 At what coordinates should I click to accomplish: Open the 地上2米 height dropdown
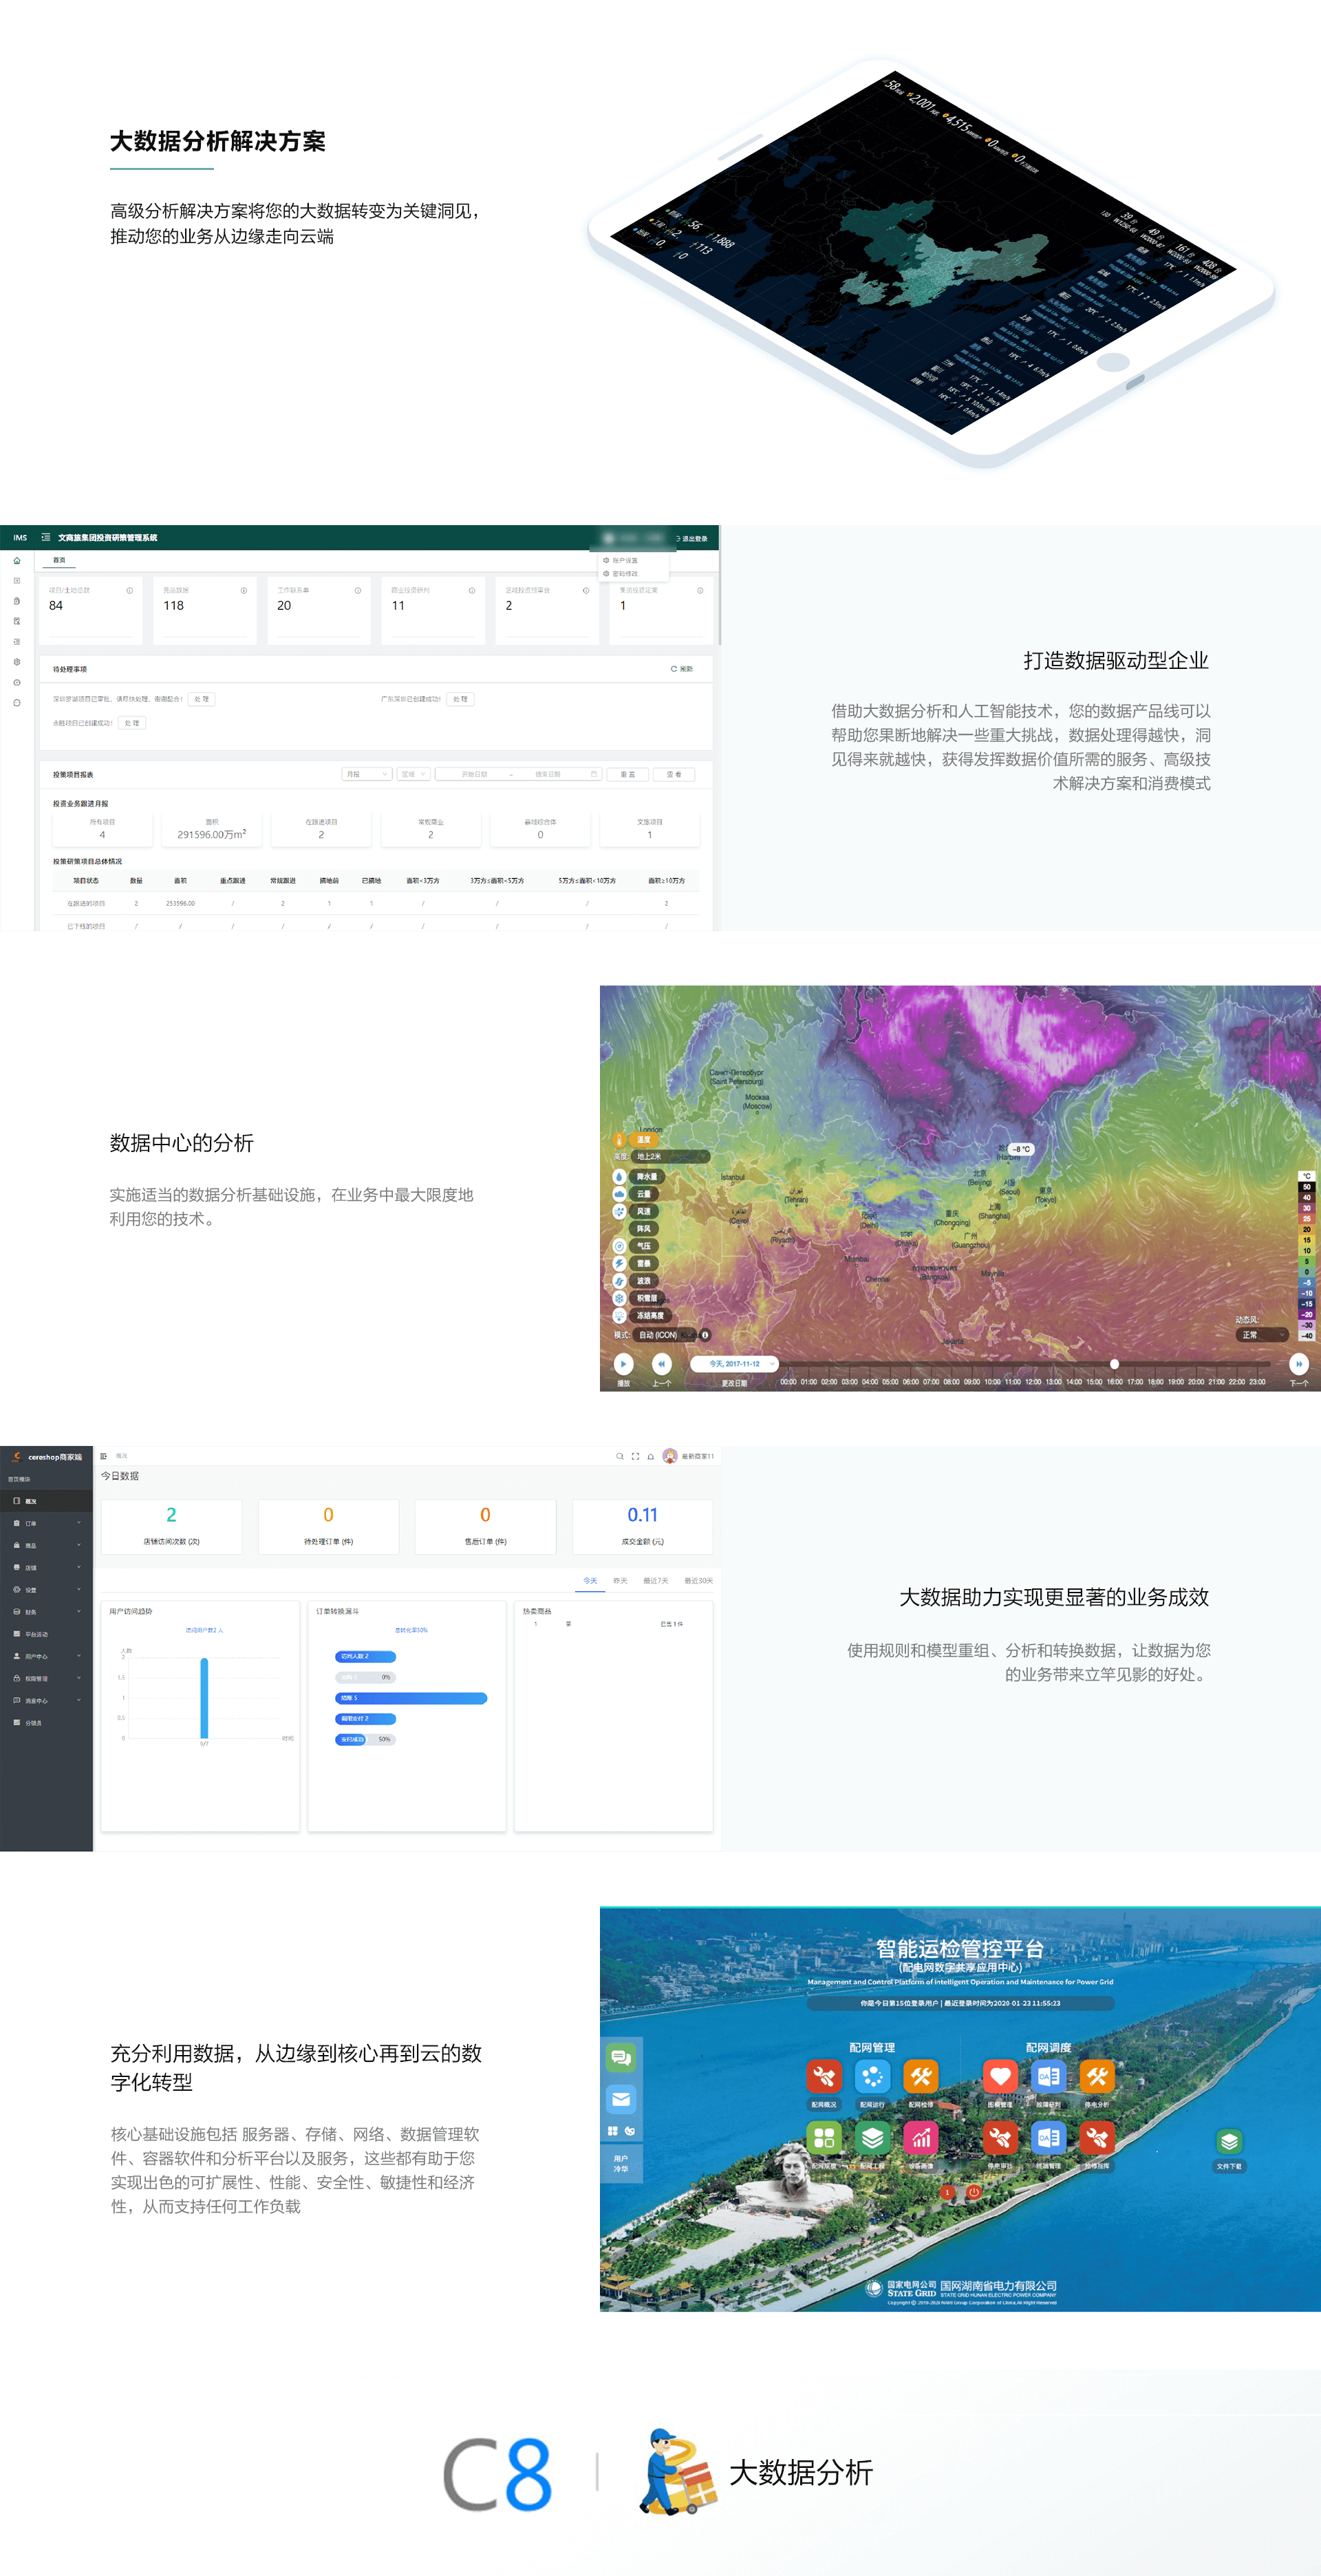point(670,1156)
